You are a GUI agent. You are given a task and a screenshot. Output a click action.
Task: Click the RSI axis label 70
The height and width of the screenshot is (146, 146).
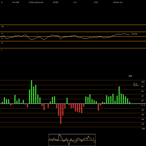[2, 34]
